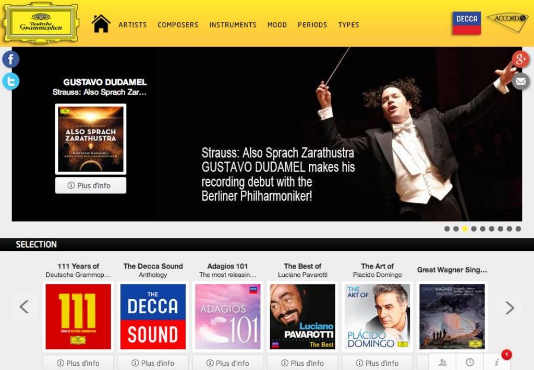Click Plus d'info under Art of Domingo
534x370 pixels.
tap(378, 363)
